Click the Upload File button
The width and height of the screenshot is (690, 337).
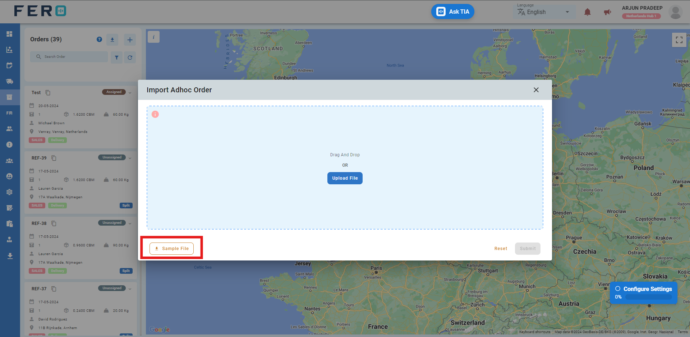[x=345, y=178]
